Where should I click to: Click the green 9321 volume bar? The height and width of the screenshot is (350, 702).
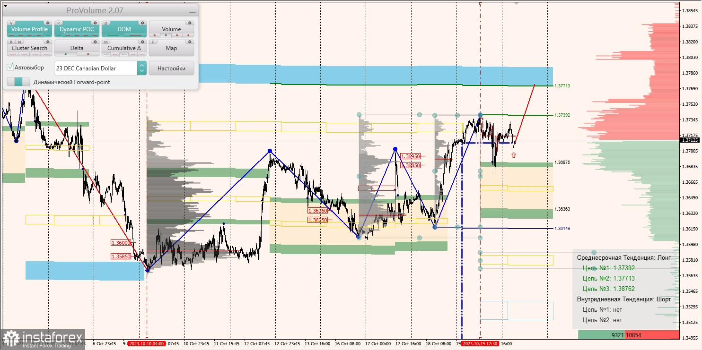click(601, 334)
